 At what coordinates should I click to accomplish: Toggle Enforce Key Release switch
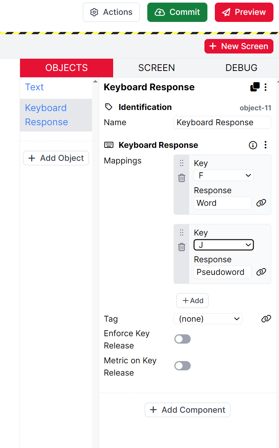(x=183, y=339)
